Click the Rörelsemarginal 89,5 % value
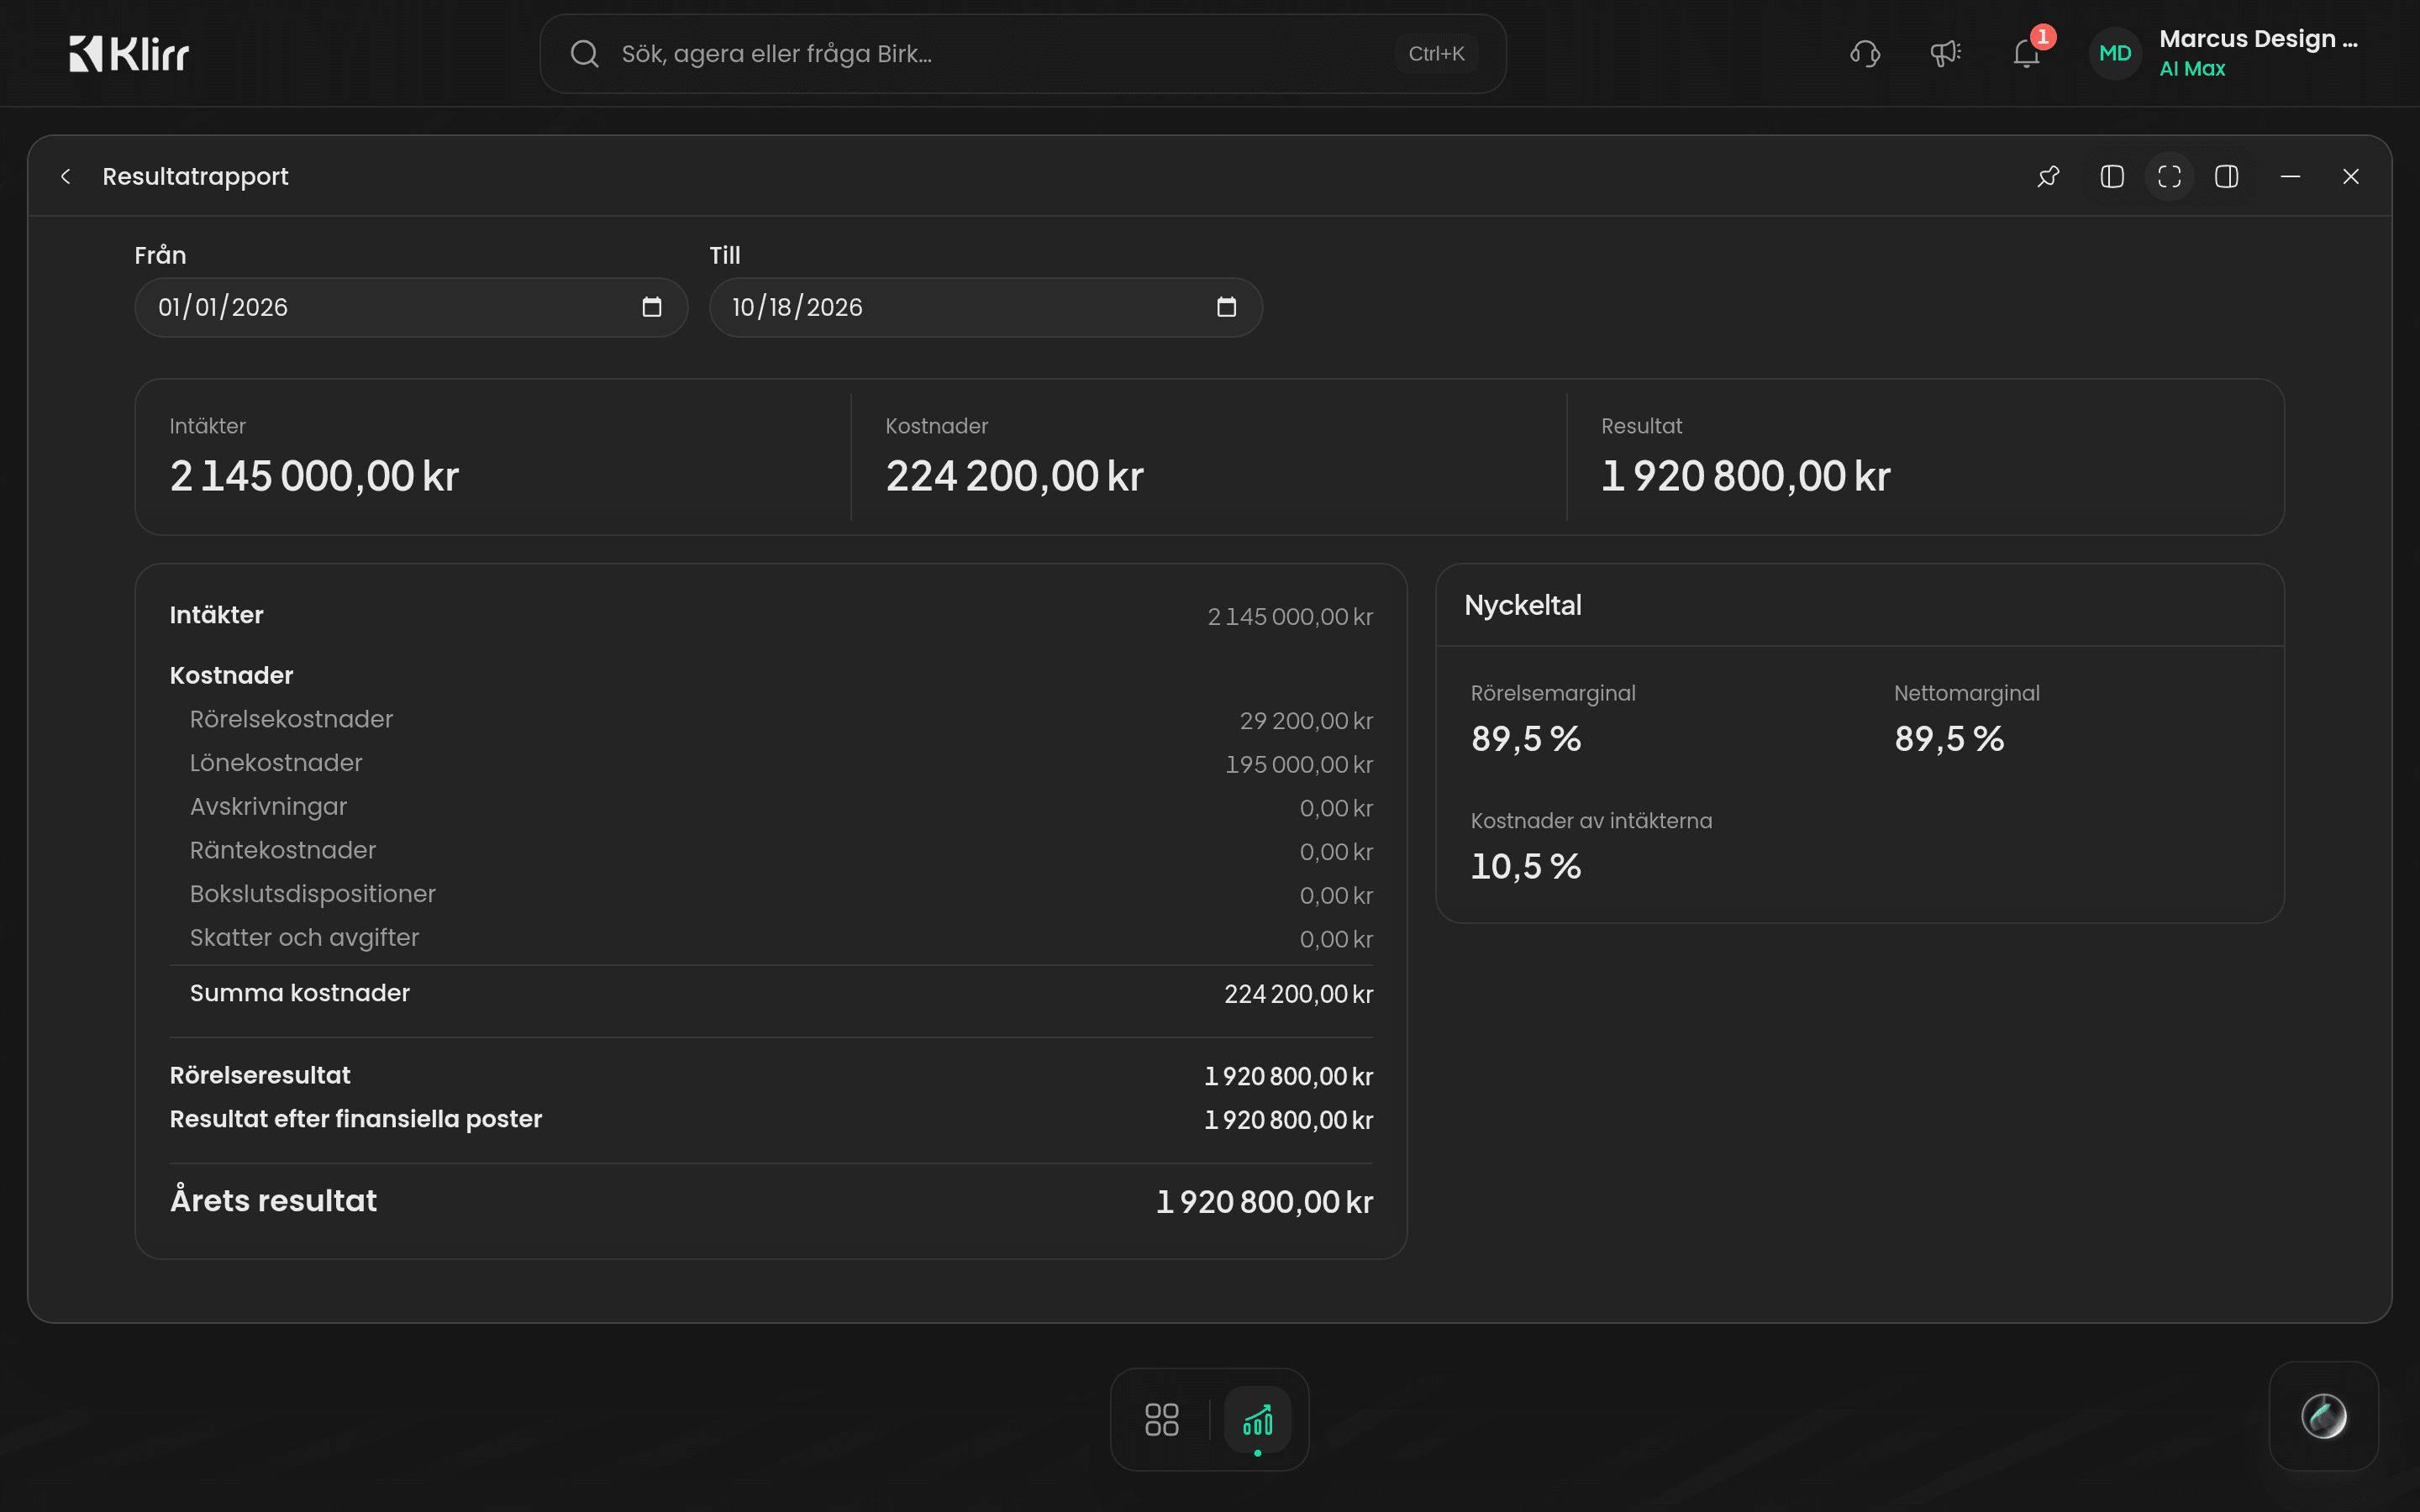The height and width of the screenshot is (1512, 2420). [x=1526, y=739]
